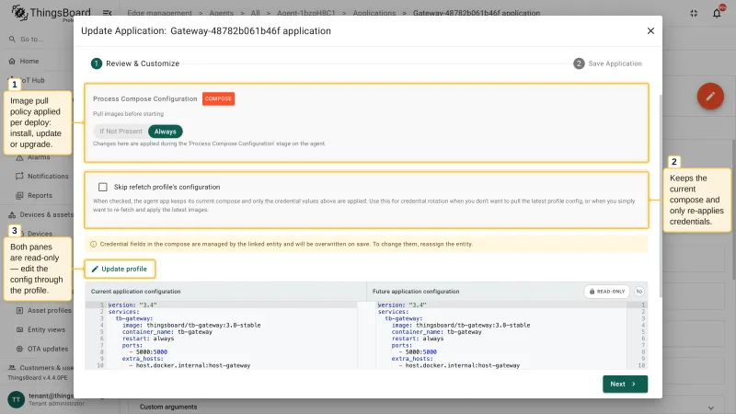Click Next to proceed
Image resolution: width=736 pixels, height=414 pixels.
(x=625, y=384)
